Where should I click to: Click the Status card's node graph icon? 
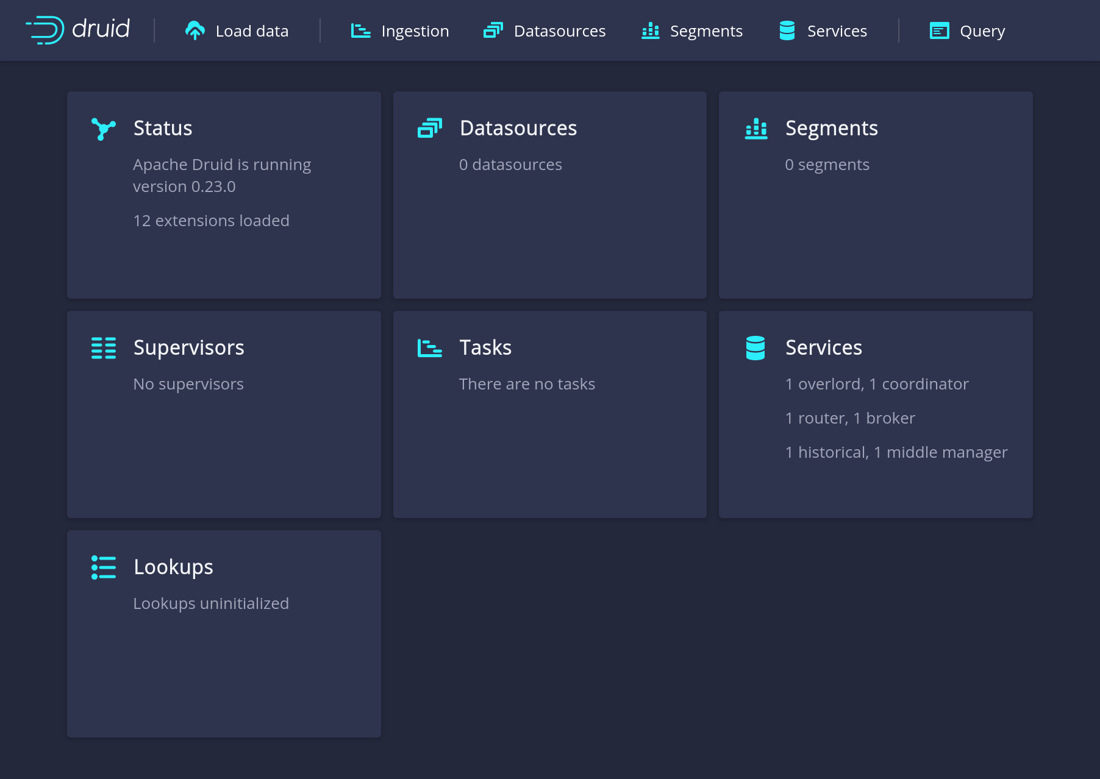(103, 129)
